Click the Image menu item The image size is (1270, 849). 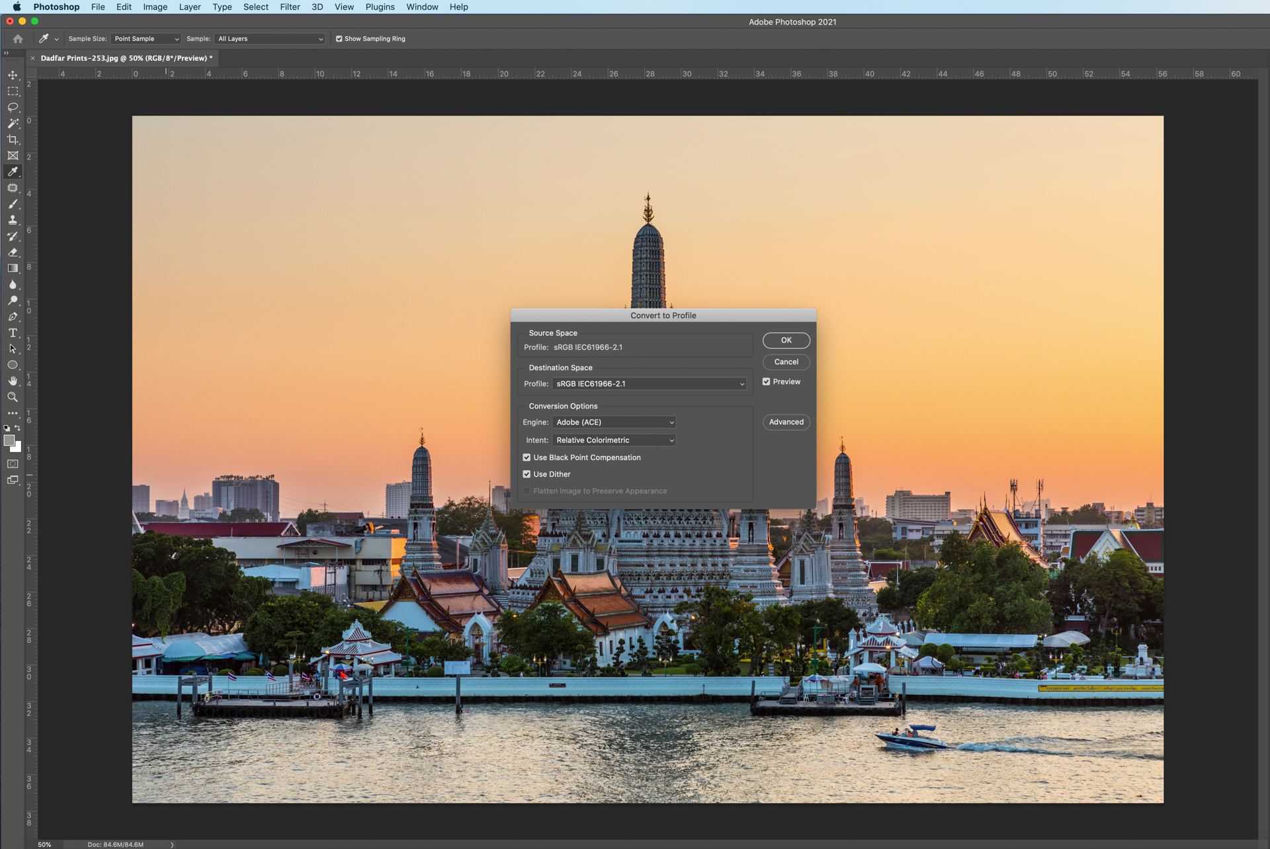coord(153,7)
